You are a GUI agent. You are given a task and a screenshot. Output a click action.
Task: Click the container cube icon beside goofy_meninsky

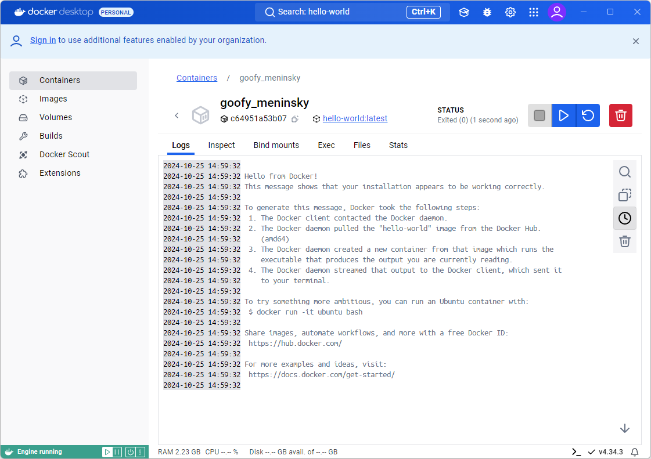[x=200, y=115]
